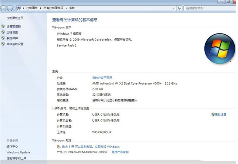Click the control panel icon in address bar
238x164 pixels.
point(19,8)
